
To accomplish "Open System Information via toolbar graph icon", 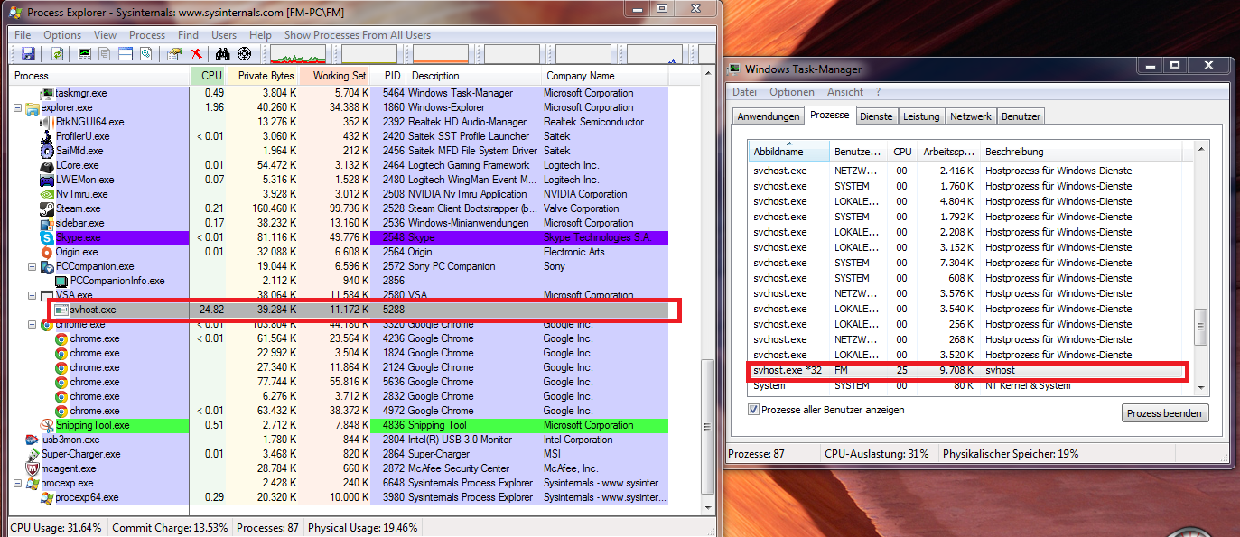I will pyautogui.click(x=86, y=54).
